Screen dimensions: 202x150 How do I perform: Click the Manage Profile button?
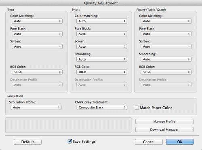[164, 122]
